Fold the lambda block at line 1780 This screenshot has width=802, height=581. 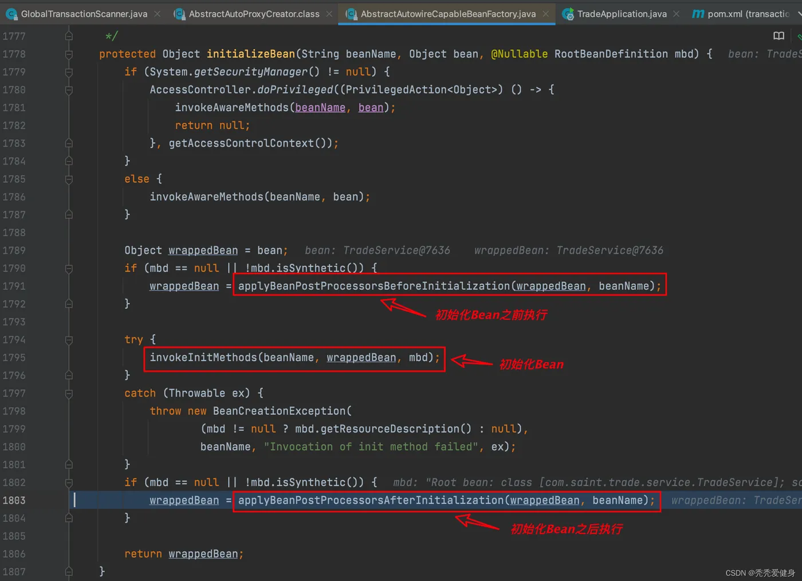pos(69,89)
